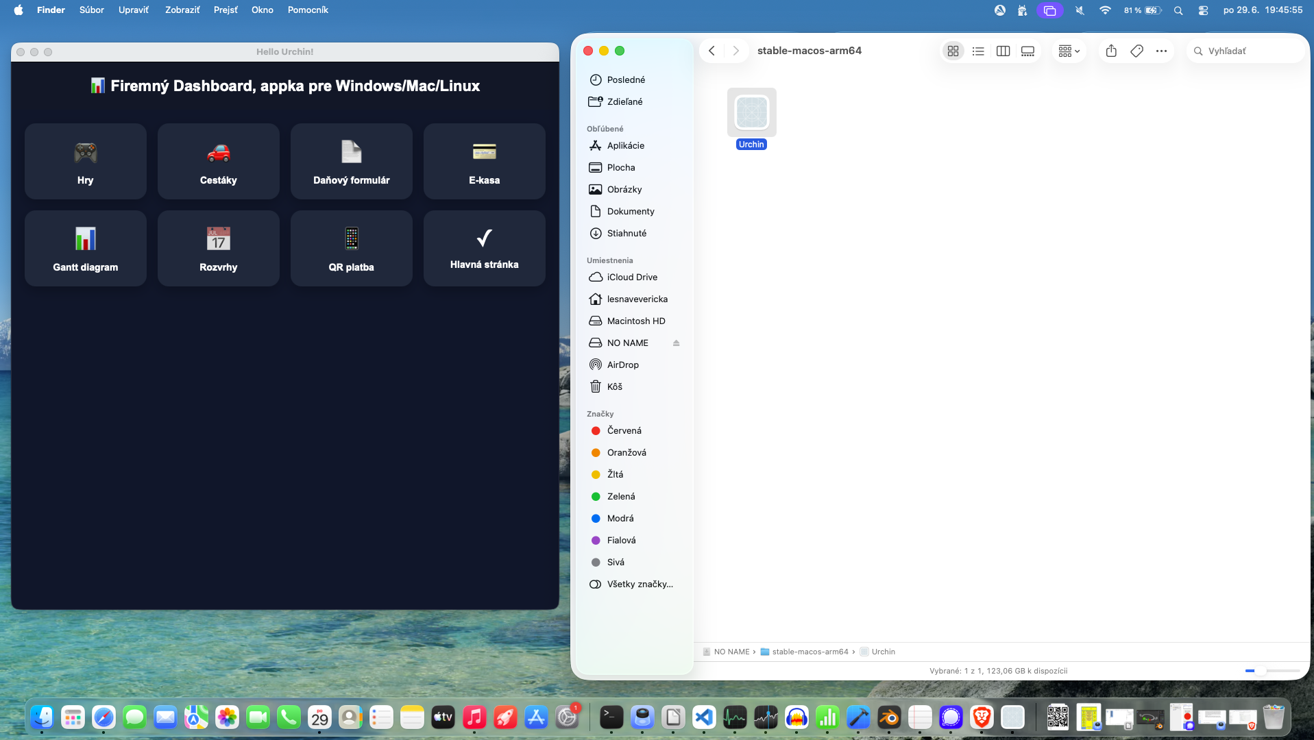Image resolution: width=1314 pixels, height=740 pixels.
Task: Click the Tags icon in Finder toolbar
Action: coord(1136,51)
